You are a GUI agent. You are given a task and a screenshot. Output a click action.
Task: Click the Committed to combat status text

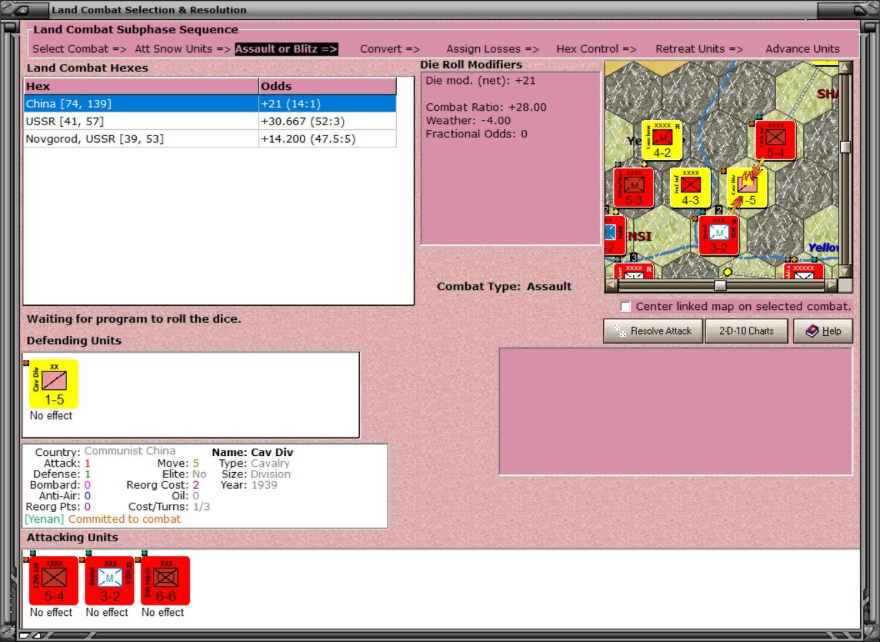[124, 519]
